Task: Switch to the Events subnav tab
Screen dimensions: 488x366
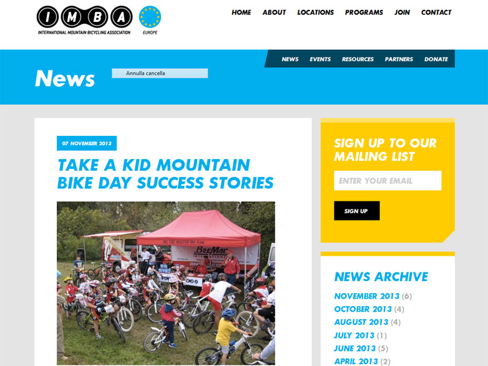Action: [x=320, y=59]
